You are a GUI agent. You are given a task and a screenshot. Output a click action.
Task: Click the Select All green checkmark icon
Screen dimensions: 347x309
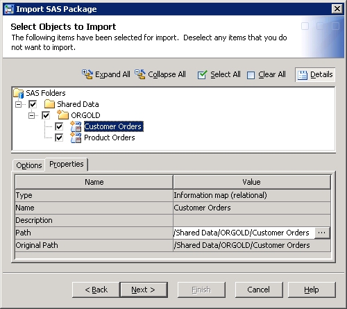[x=203, y=75]
